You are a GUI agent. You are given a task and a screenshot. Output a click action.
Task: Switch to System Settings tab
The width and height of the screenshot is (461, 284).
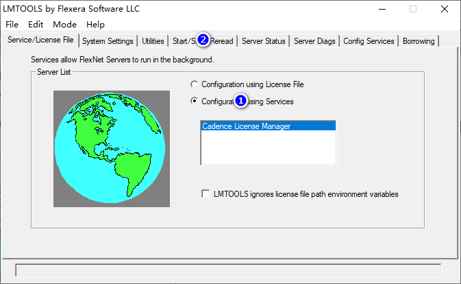[108, 41]
